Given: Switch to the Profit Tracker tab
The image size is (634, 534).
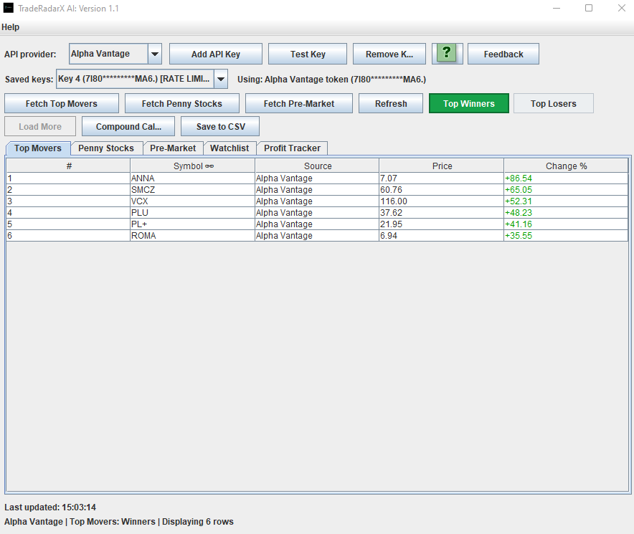Looking at the screenshot, I should click(x=292, y=148).
